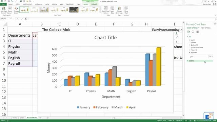Click Change Chart Type button
Viewport: 217px width, 122px height.
click(119, 10)
